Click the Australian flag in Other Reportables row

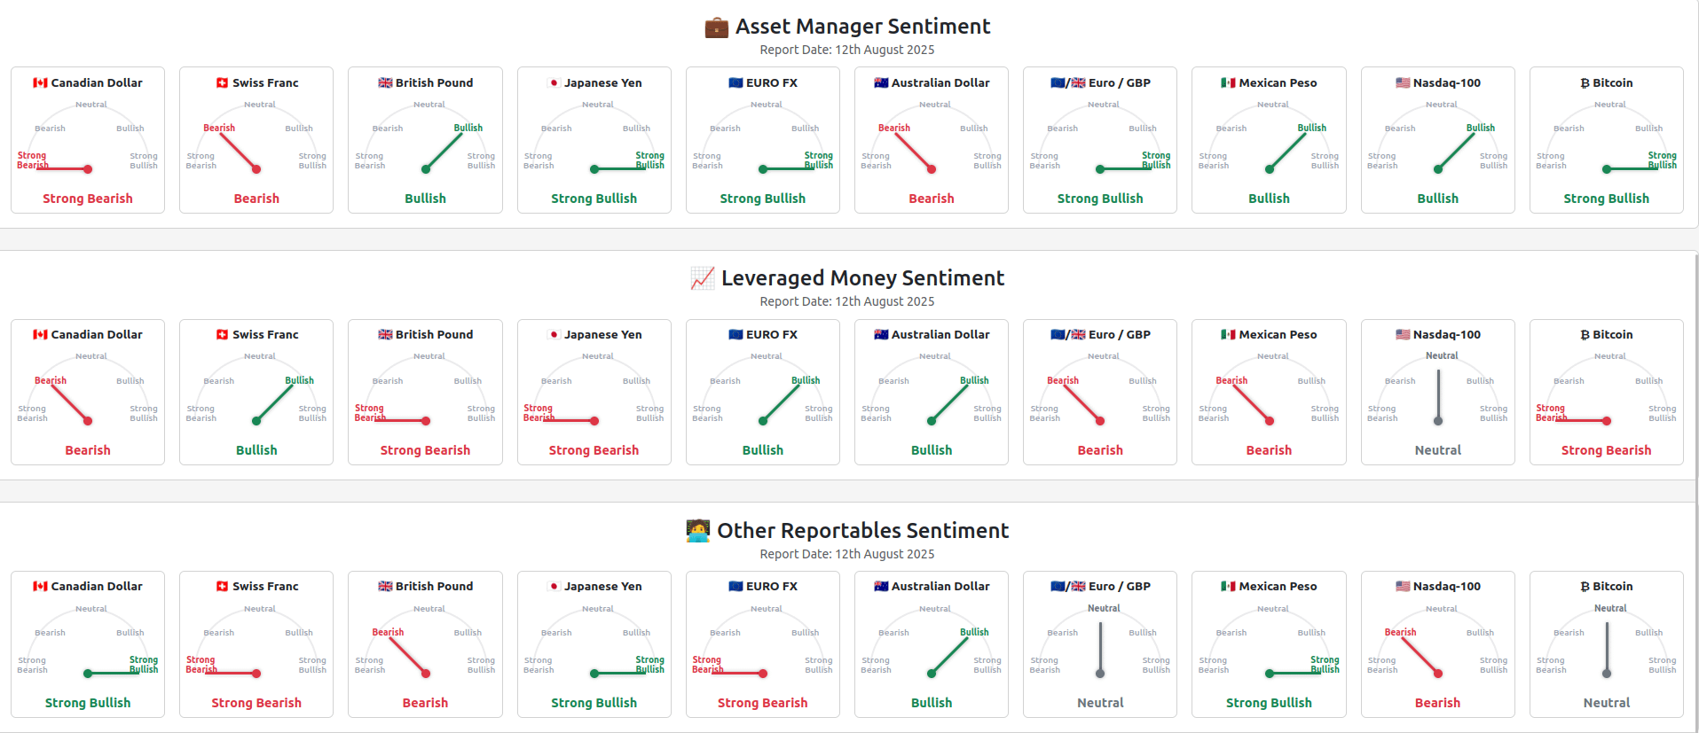(881, 586)
